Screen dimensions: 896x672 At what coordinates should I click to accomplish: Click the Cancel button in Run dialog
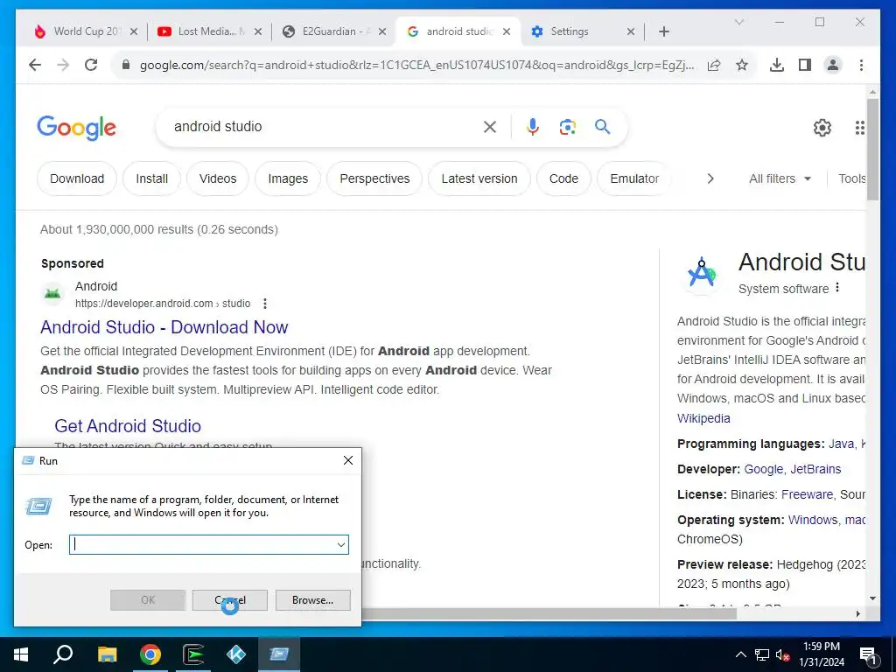tap(230, 600)
